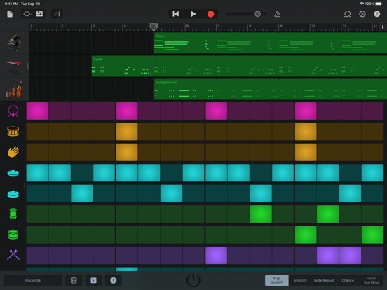Start playback with the Play button

coord(193,14)
